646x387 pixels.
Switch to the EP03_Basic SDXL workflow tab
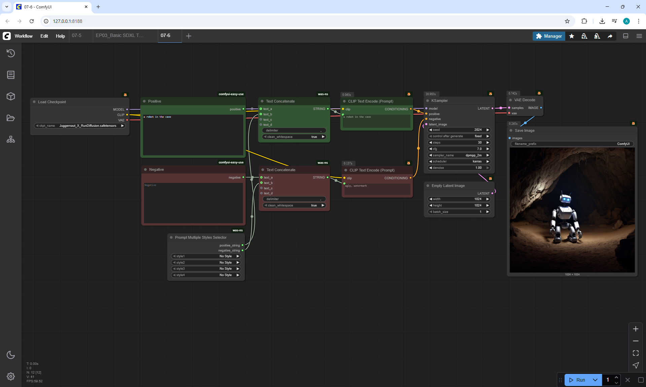119,35
